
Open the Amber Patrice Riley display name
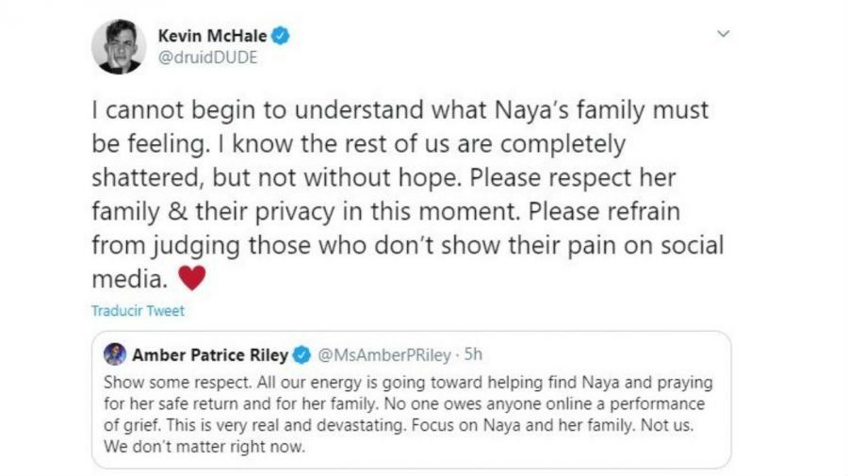tap(210, 355)
